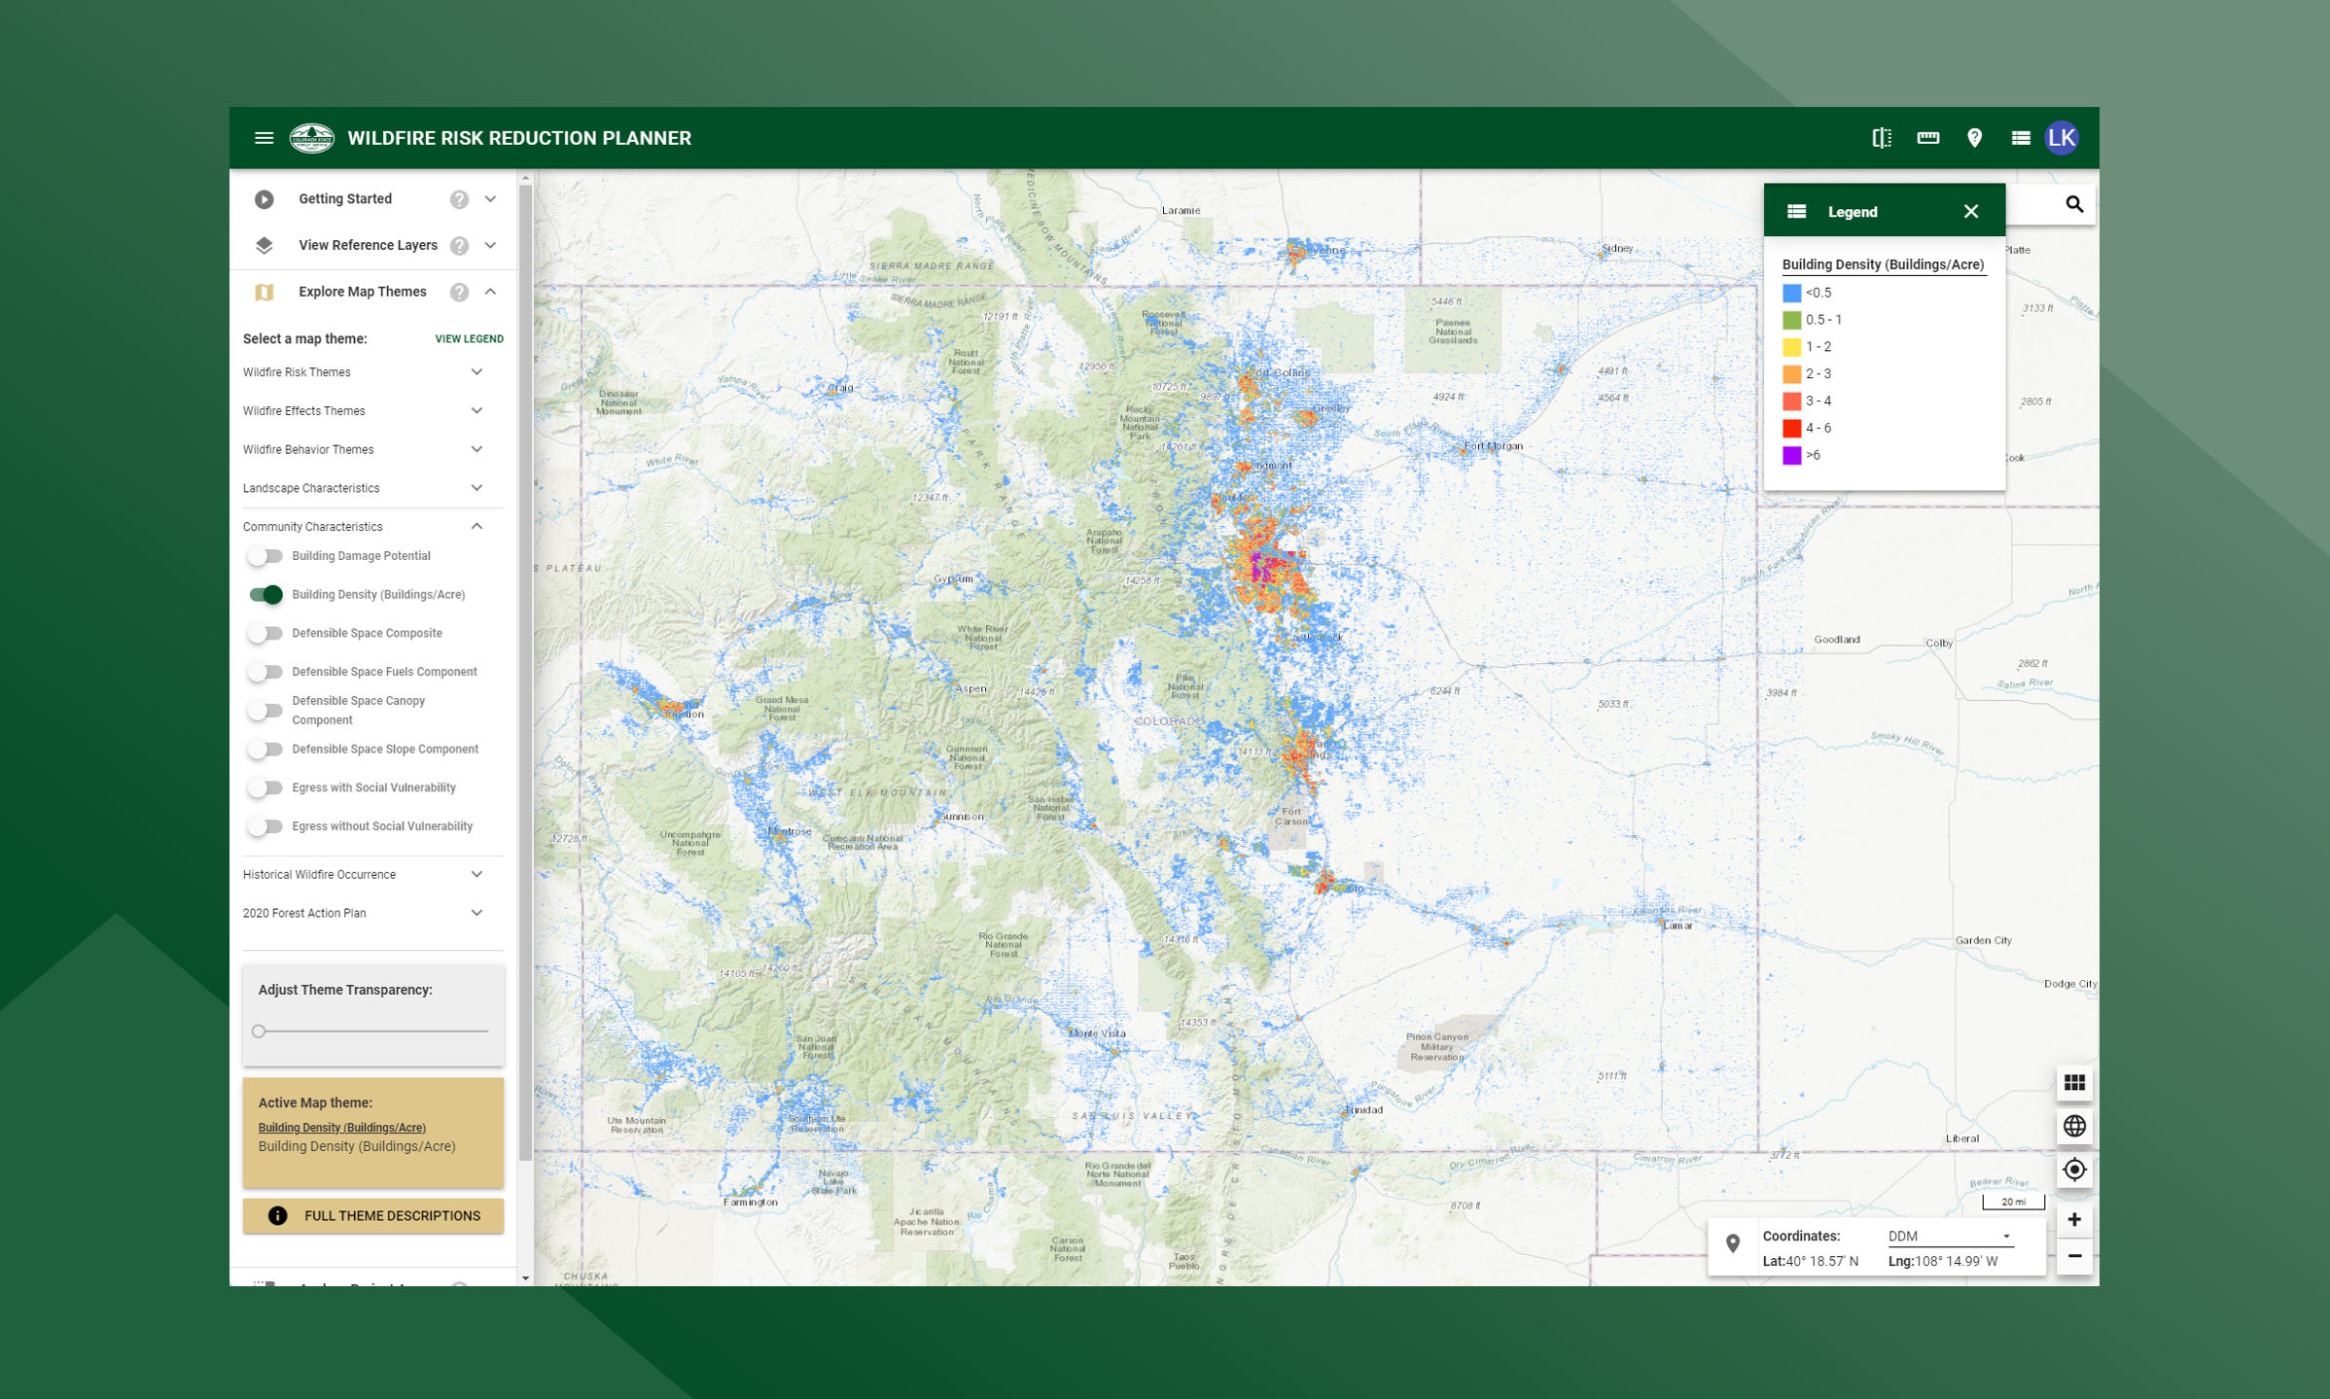The height and width of the screenshot is (1399, 2330).
Task: Expand Landscape Characteristics group
Action: click(x=477, y=488)
